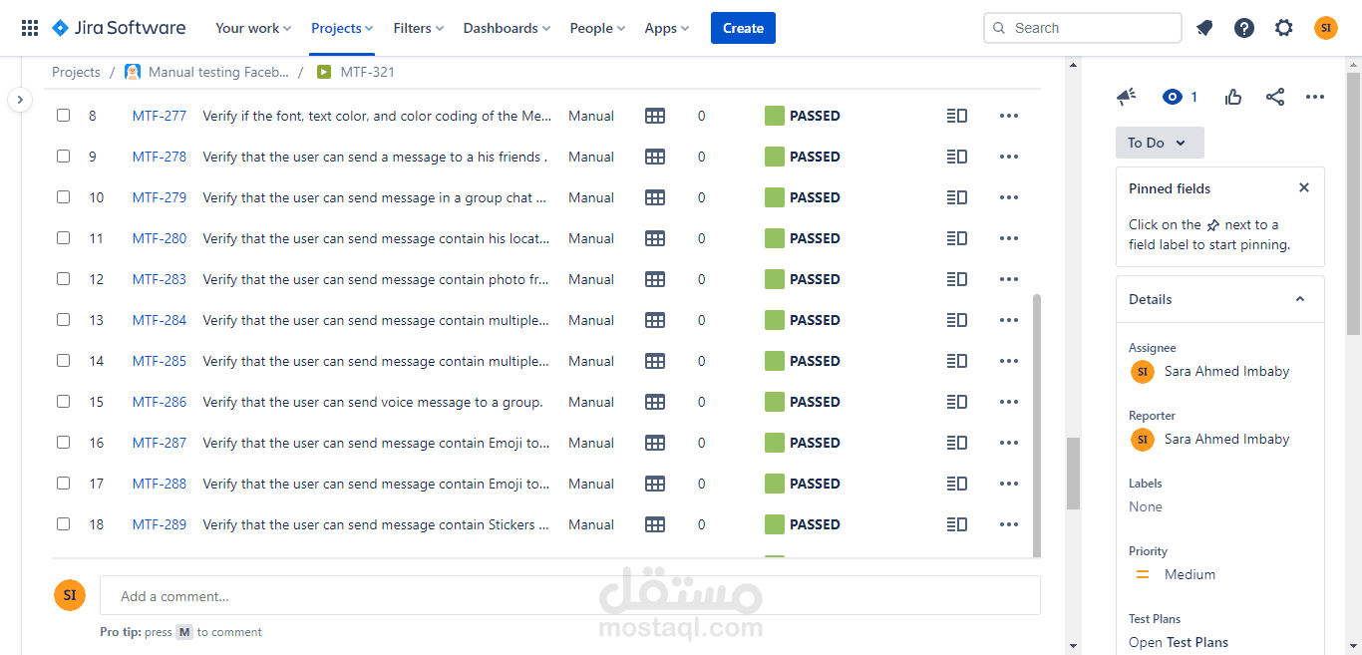Screen dimensions: 1362x655
Task: Tick the checkbox for MTF-280
Action: tap(63, 238)
